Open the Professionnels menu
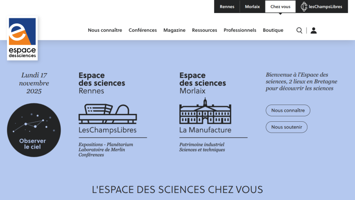Viewport: 355px width, 200px height. (x=240, y=30)
